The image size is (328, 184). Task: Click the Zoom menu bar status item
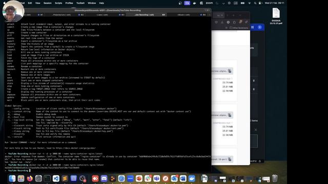[x=209, y=3]
